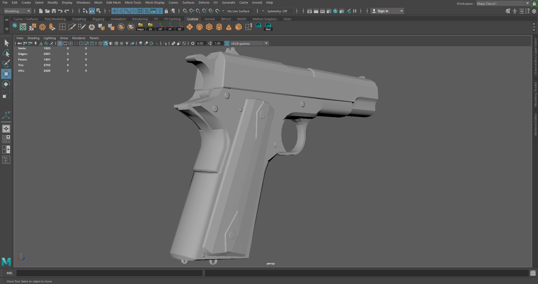Screen dimensions: 538x284
Task: Start an IPR render from the status line
Action: point(322,11)
